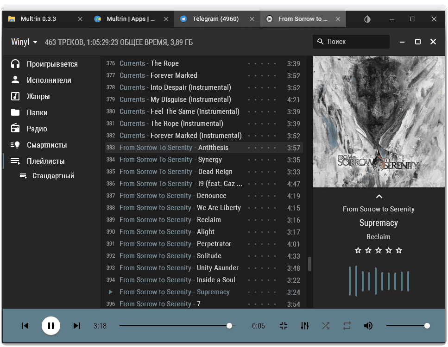The image size is (448, 347).
Task: Open the Проигрывается section
Action: click(52, 64)
